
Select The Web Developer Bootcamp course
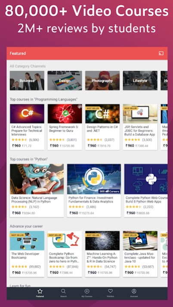27,254
